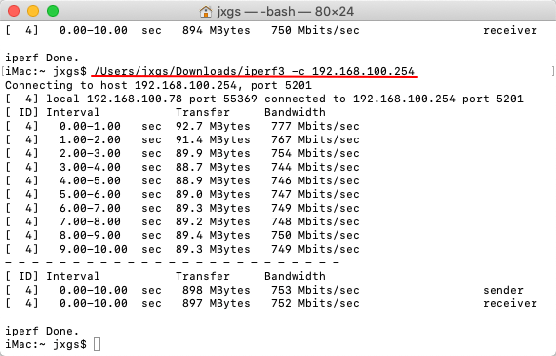The image size is (556, 356).
Task: Maximize Terminal window with green button
Action: coord(53,11)
